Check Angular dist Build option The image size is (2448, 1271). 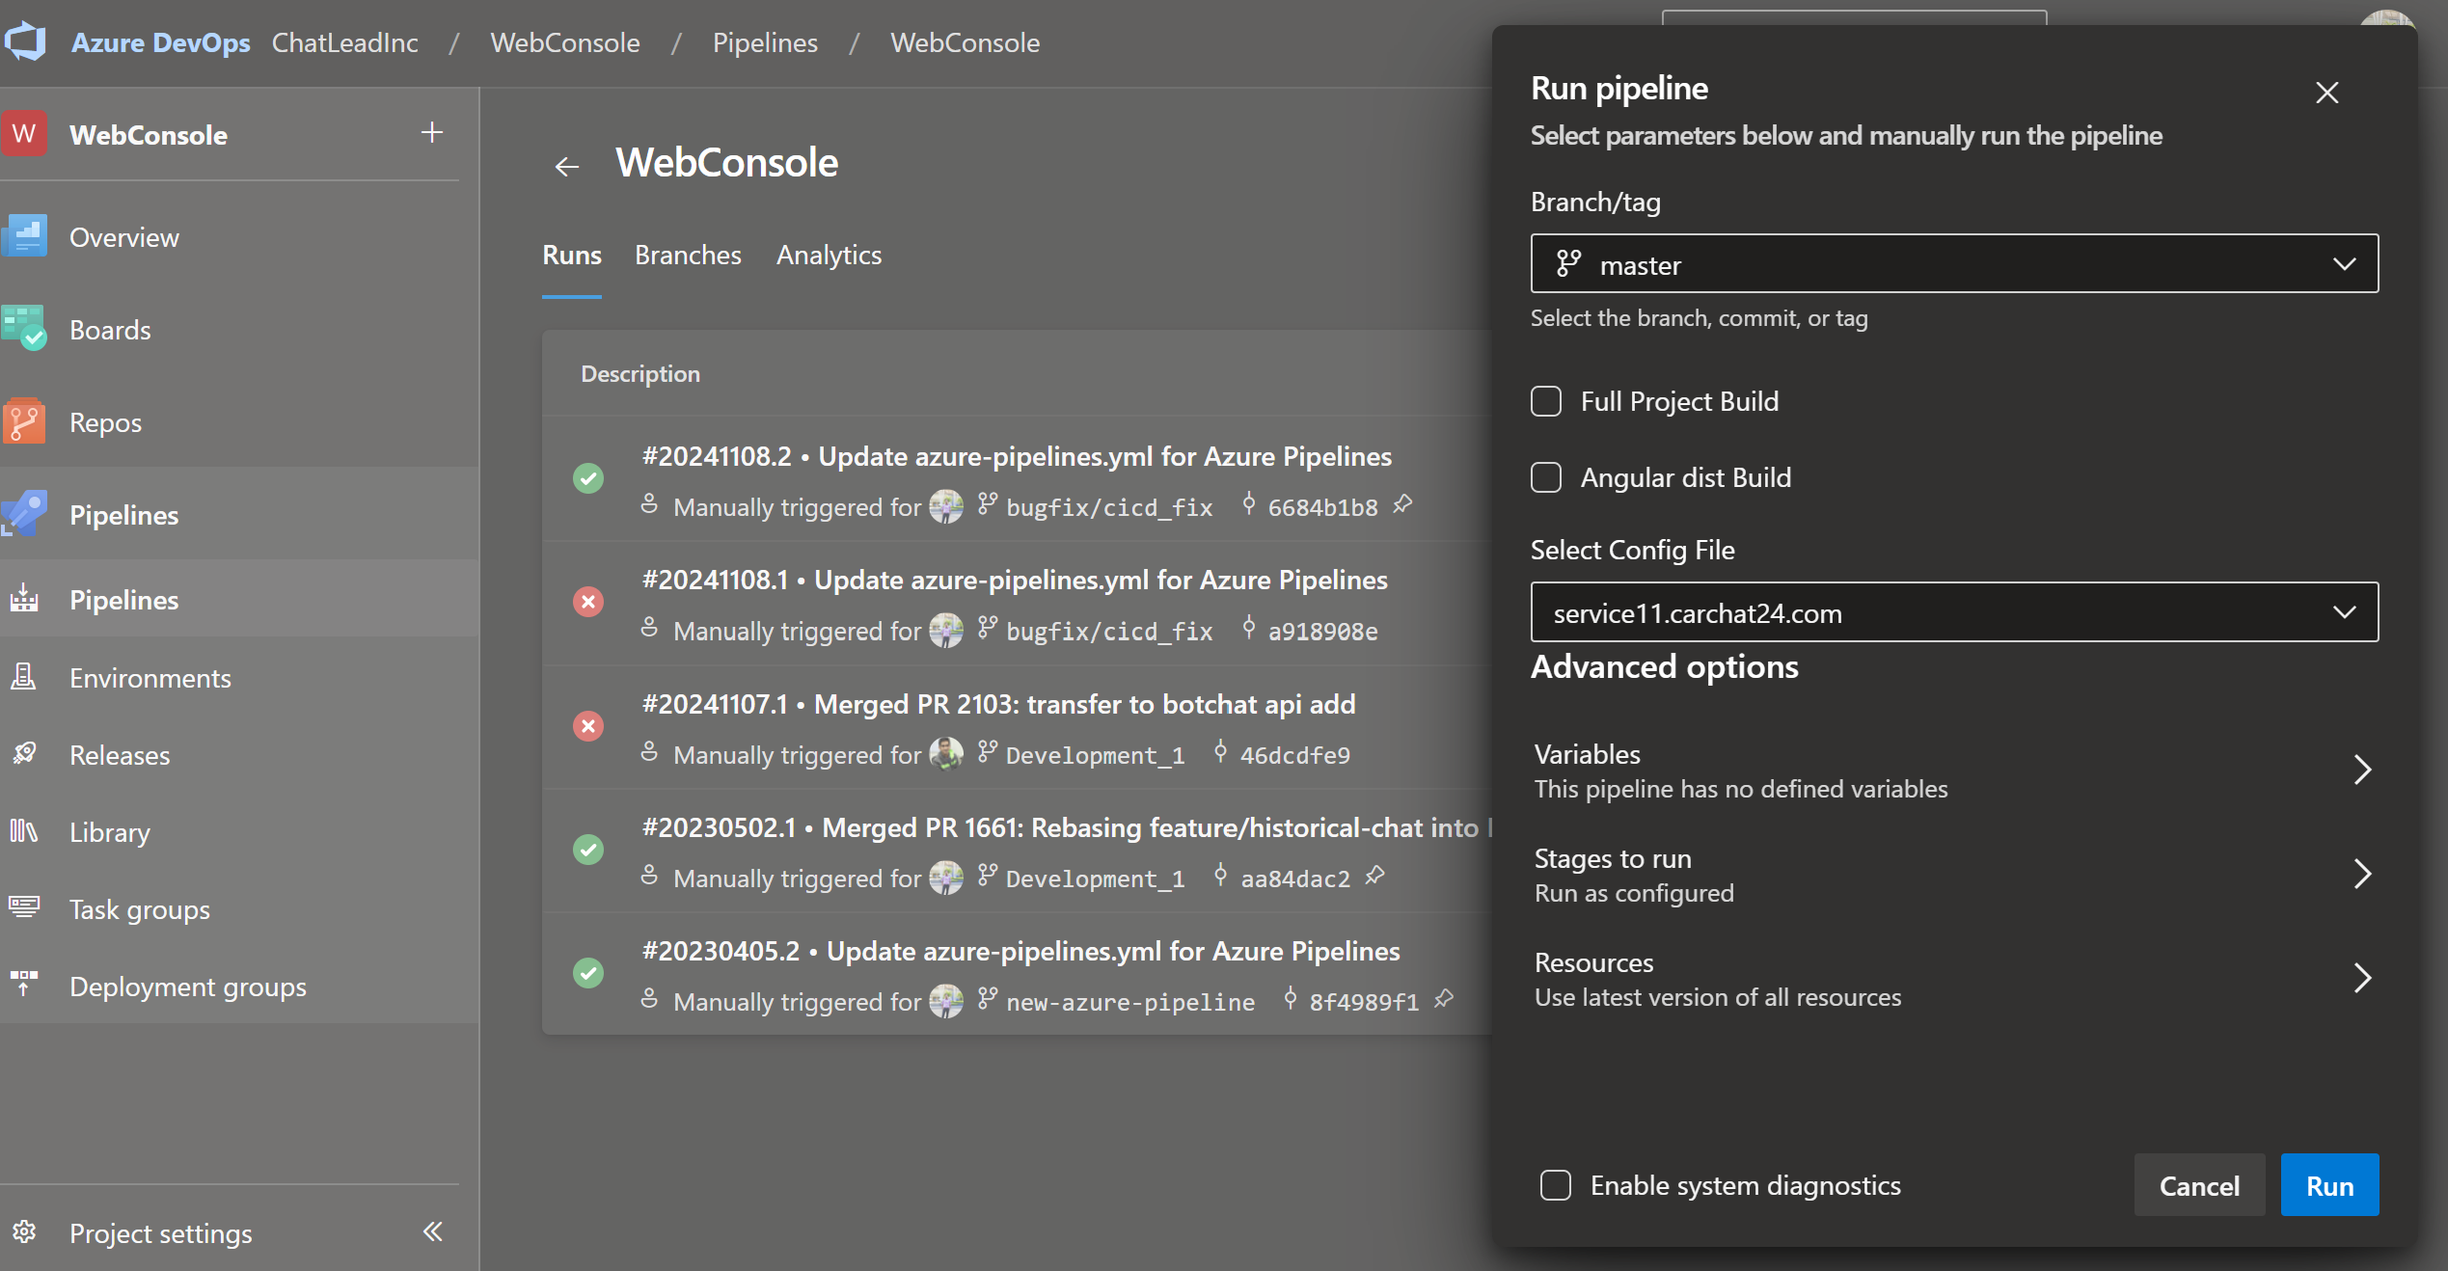click(x=1546, y=477)
